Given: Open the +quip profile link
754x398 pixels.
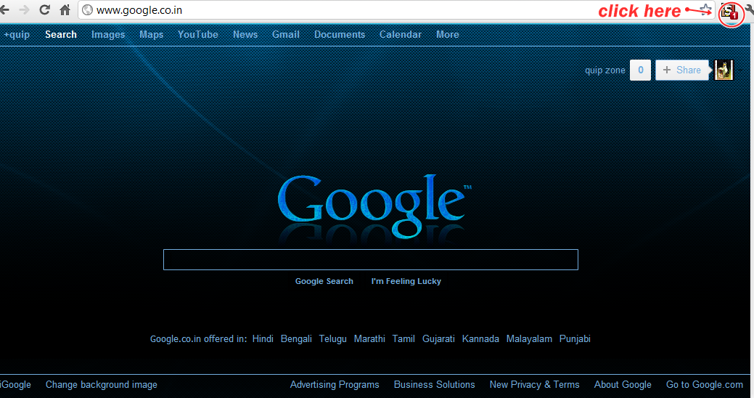Looking at the screenshot, I should pyautogui.click(x=17, y=35).
